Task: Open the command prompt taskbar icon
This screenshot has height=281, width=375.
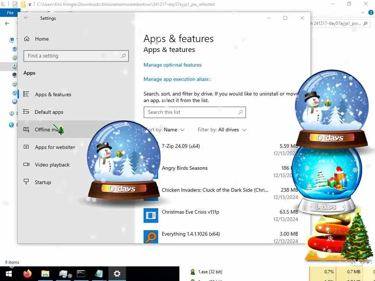Action: coord(81,274)
